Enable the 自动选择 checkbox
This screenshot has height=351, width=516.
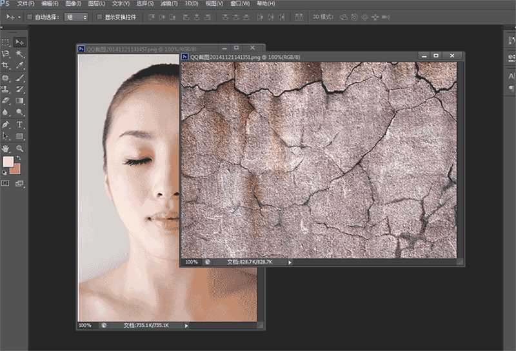click(x=30, y=17)
